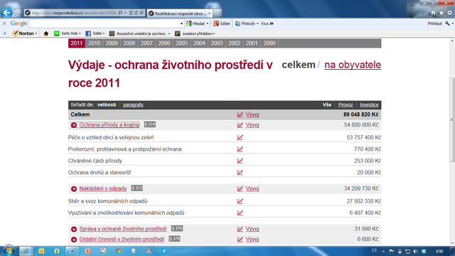This screenshot has width=455, height=256.
Task: Open Favorites star icon
Action: point(441,13)
